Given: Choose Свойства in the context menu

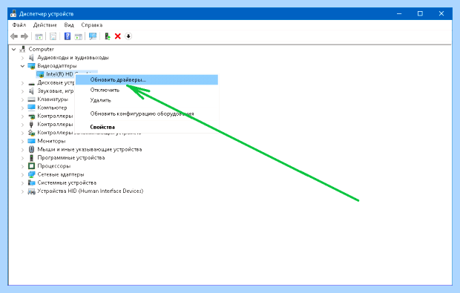Looking at the screenshot, I should pyautogui.click(x=147, y=127).
